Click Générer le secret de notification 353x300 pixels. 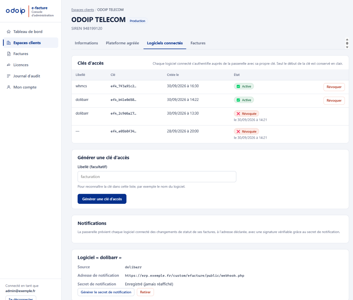106,292
